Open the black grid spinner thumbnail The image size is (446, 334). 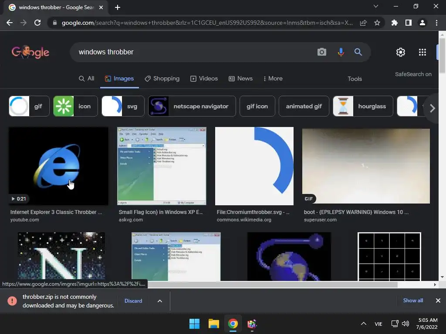pos(389,256)
